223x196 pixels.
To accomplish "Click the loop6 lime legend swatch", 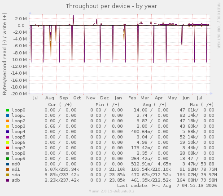I will click(x=8, y=143).
